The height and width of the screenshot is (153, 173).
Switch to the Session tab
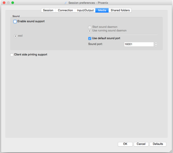48,10
